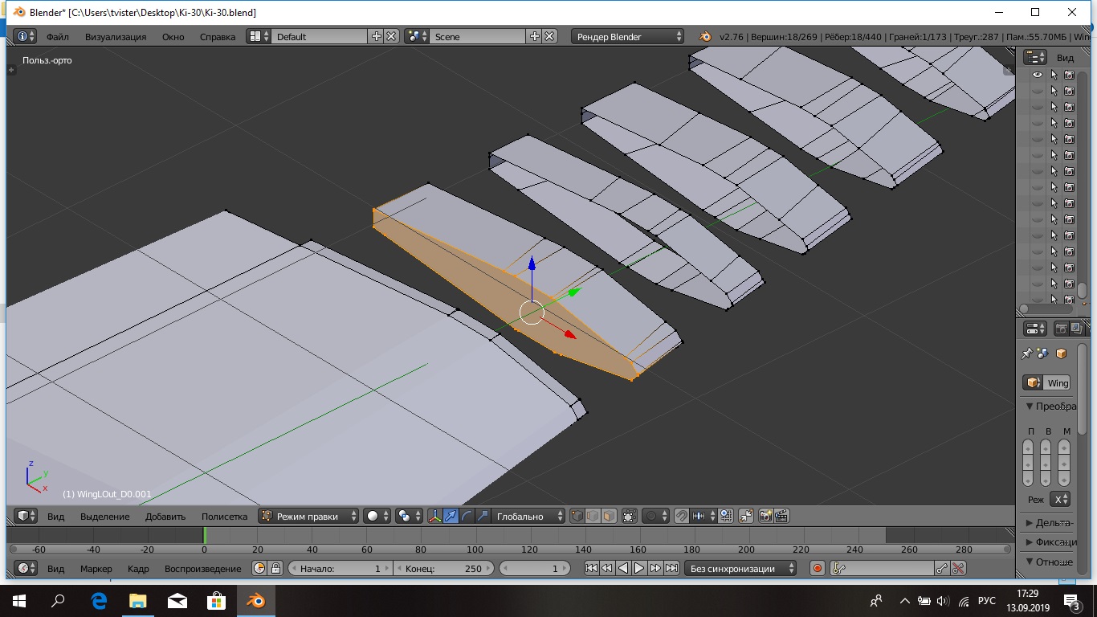Viewport: 1097px width, 617px height.
Task: Click the Конец end frame field
Action: tap(443, 569)
